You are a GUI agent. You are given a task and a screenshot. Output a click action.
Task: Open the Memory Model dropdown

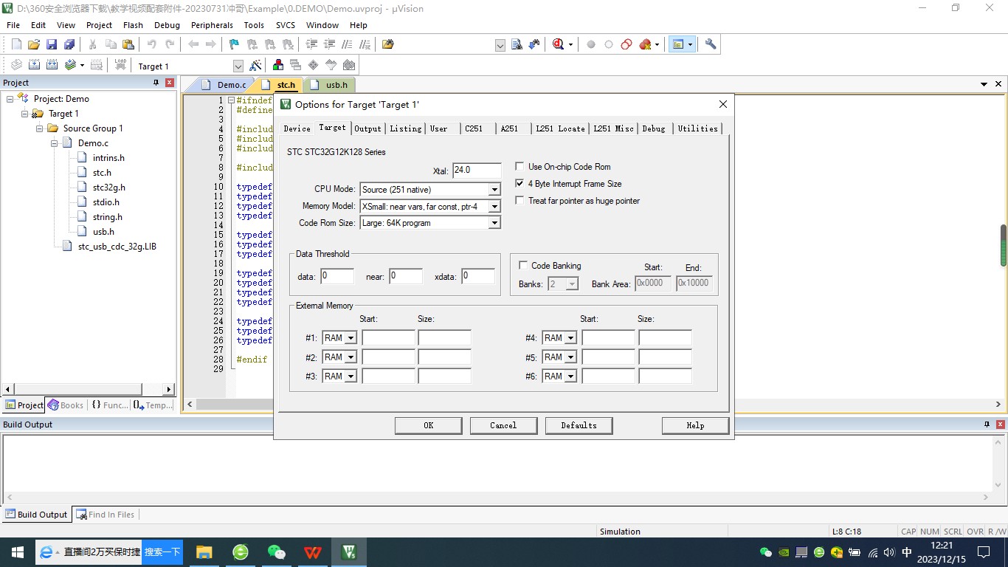tap(494, 207)
